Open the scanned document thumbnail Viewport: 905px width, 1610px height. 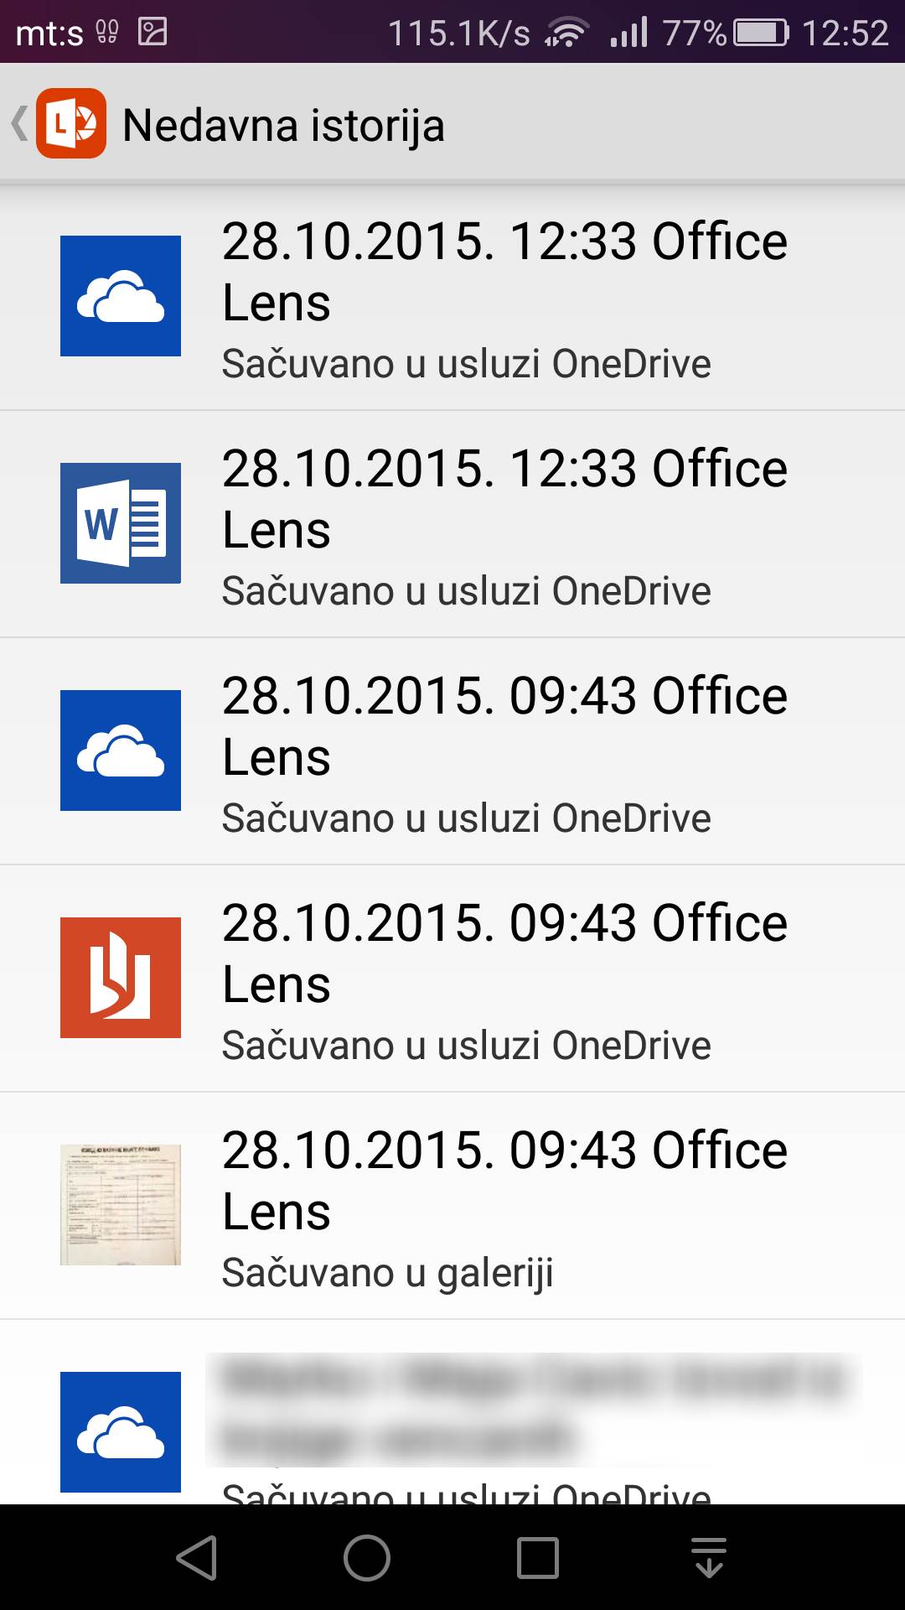tap(121, 1205)
